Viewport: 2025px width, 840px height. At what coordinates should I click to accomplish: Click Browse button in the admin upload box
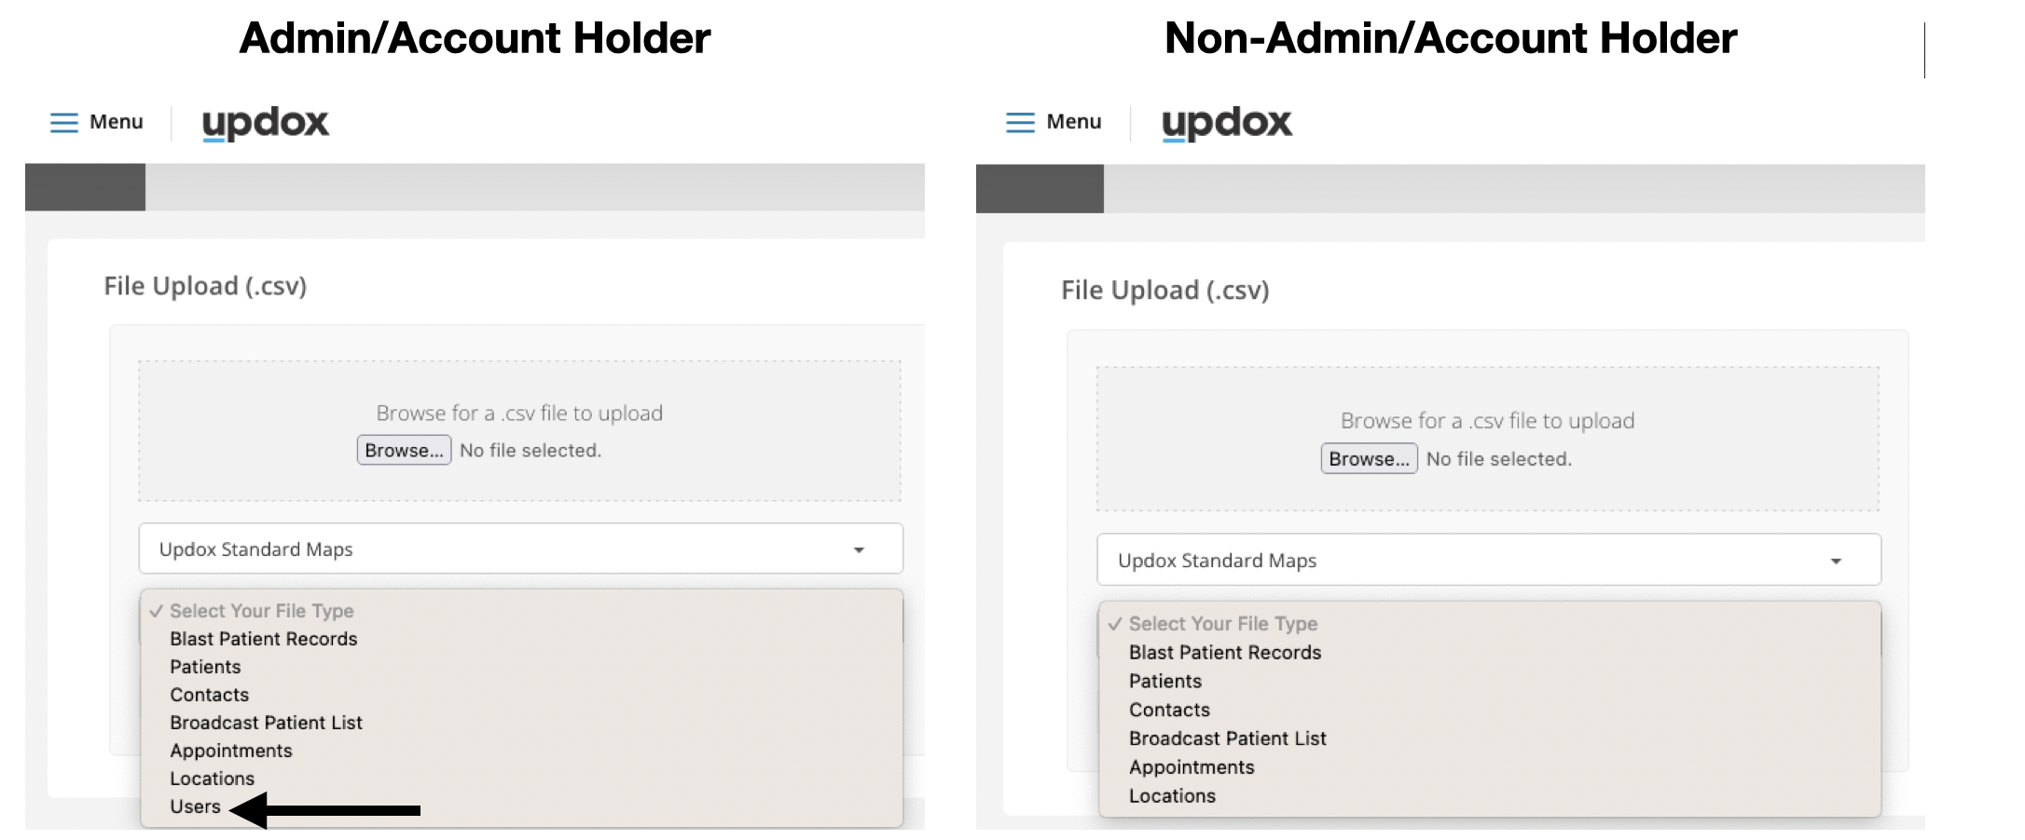coord(404,450)
